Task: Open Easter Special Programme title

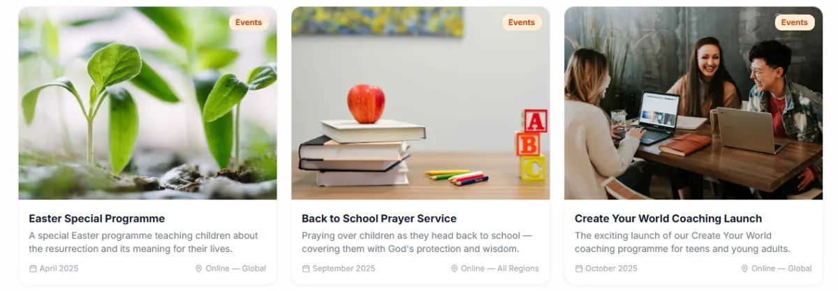Action: [x=97, y=218]
